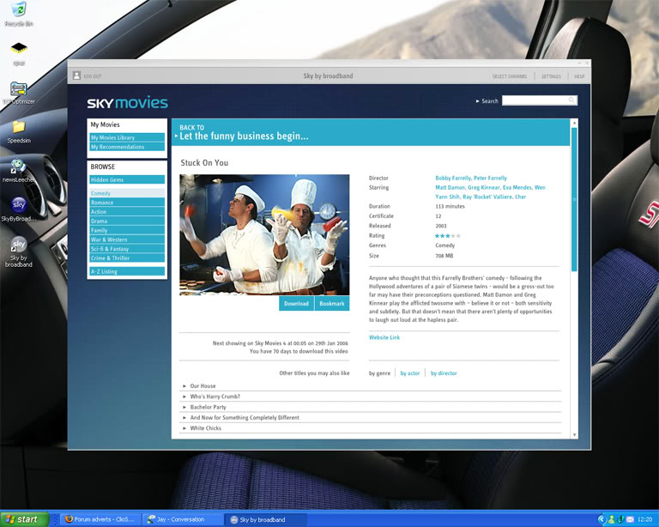The width and height of the screenshot is (659, 527).
Task: Switch similar titles to by actor
Action: (x=410, y=373)
